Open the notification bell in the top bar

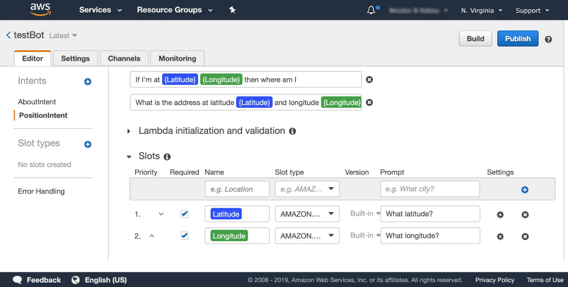coord(371,10)
